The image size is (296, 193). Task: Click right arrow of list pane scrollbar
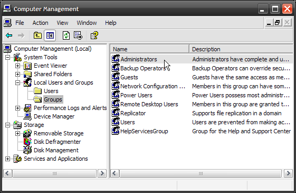click(x=288, y=173)
